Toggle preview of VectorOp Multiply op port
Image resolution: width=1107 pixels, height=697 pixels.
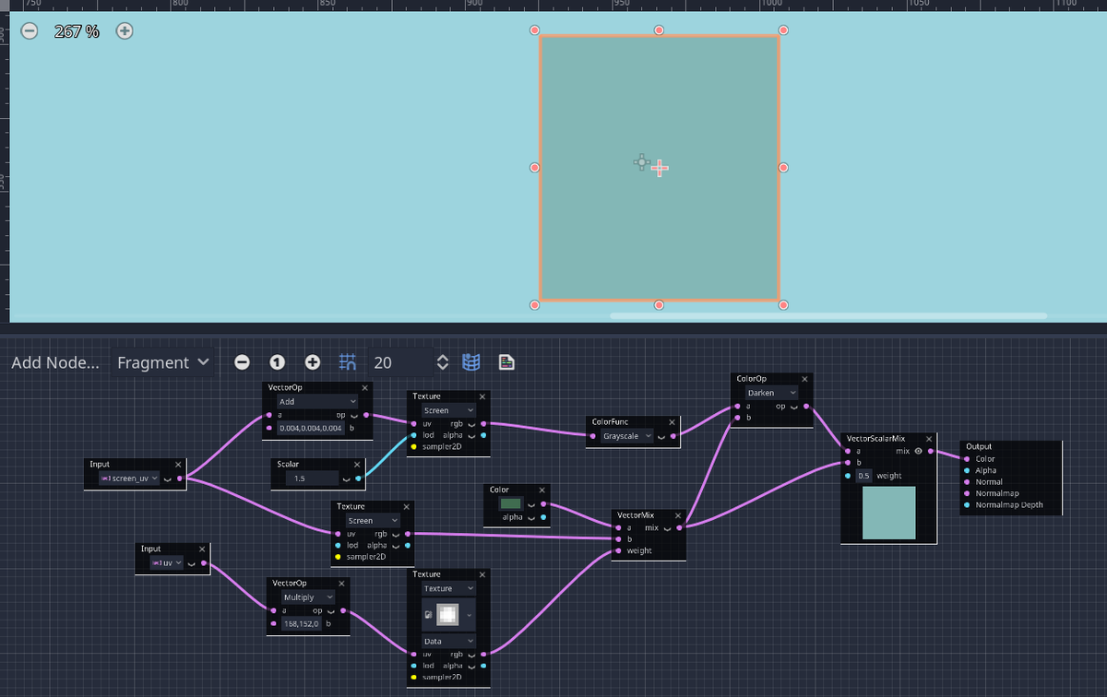pos(332,610)
